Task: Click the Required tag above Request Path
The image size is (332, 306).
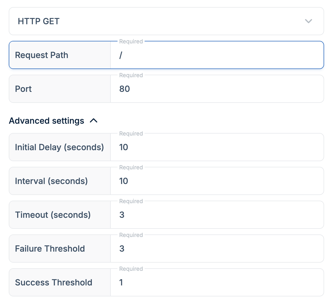Action: [x=131, y=42]
